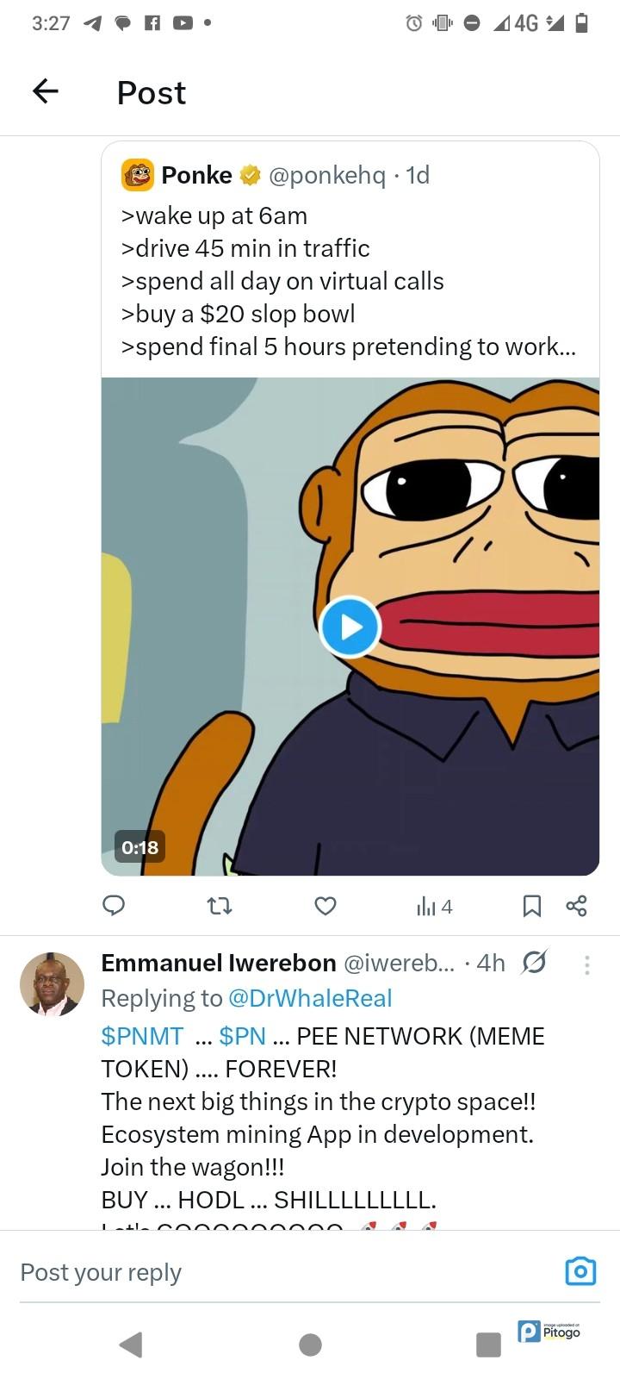Open Ponke's profile avatar

pyautogui.click(x=138, y=175)
